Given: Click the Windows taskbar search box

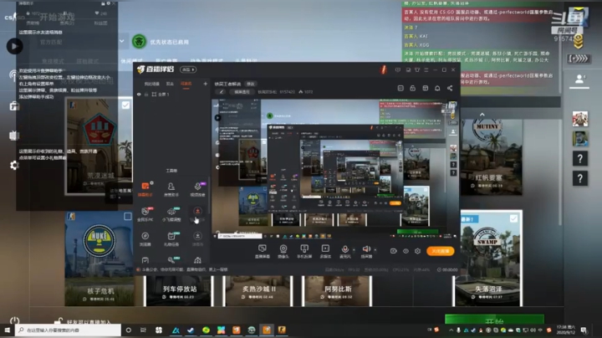Looking at the screenshot, I should tap(68, 330).
